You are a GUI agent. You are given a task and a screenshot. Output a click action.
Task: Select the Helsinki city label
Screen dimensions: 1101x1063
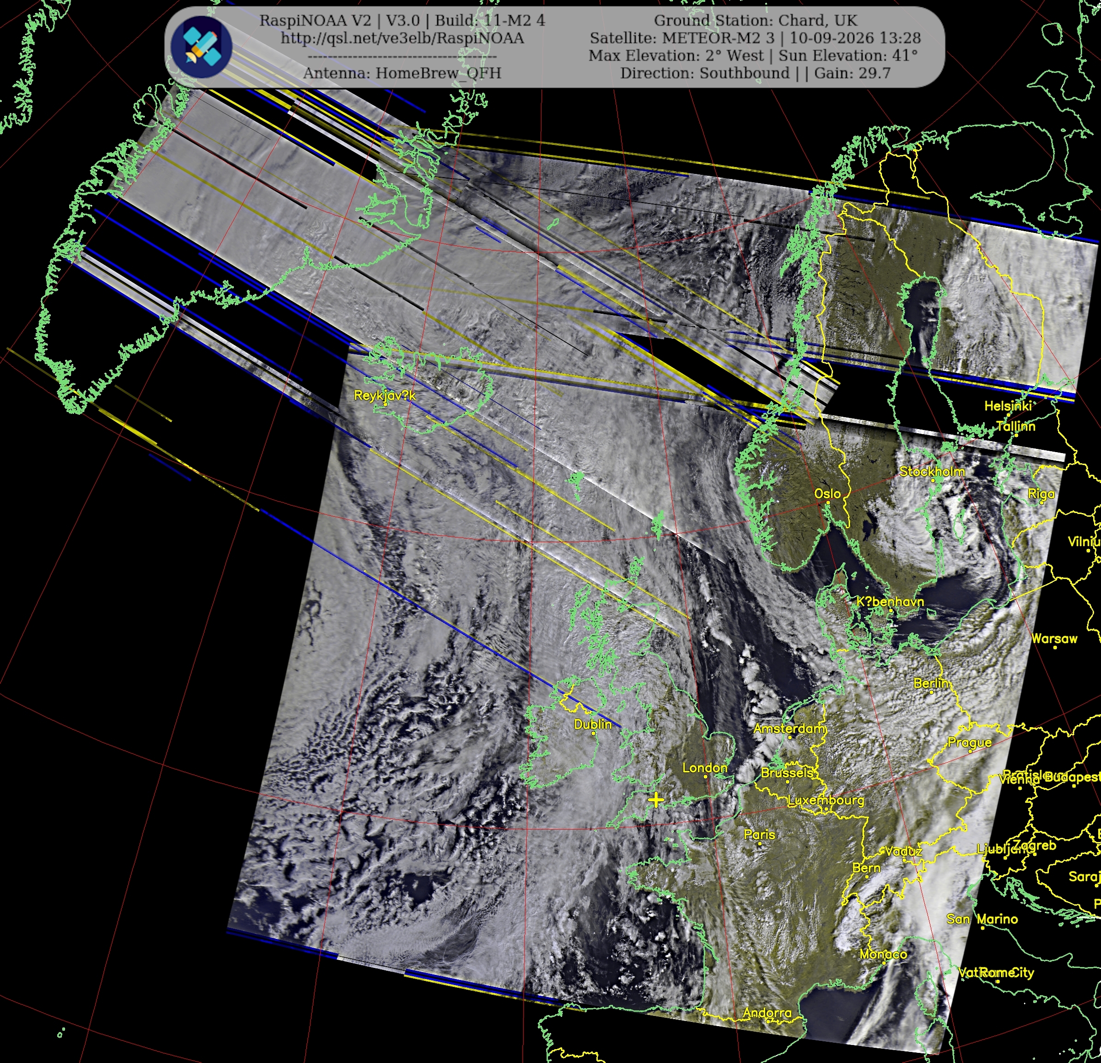[1008, 406]
